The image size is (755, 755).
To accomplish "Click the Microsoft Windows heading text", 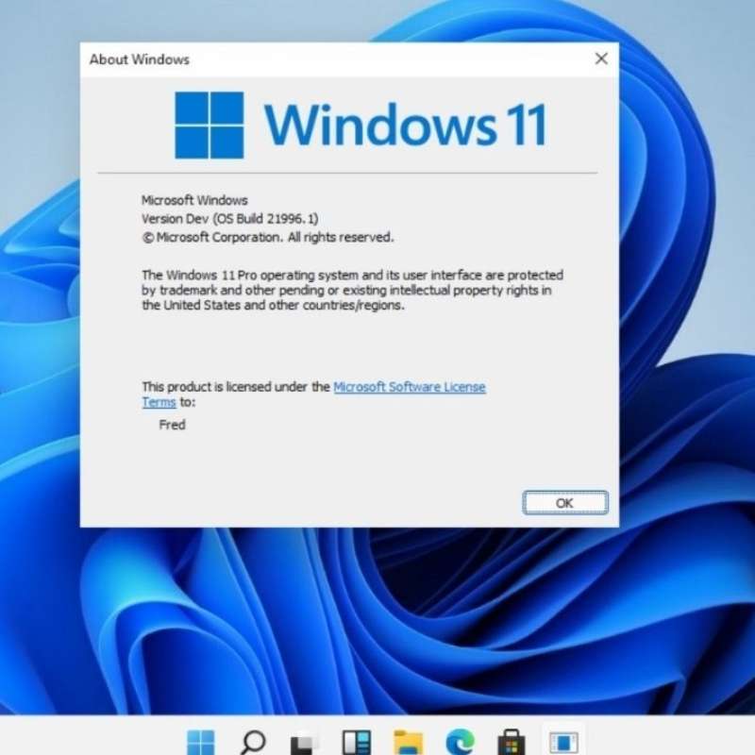I will [193, 200].
